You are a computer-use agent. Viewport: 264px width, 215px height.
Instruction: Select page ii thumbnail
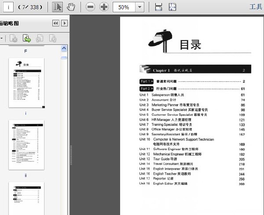pyautogui.click(x=26, y=145)
